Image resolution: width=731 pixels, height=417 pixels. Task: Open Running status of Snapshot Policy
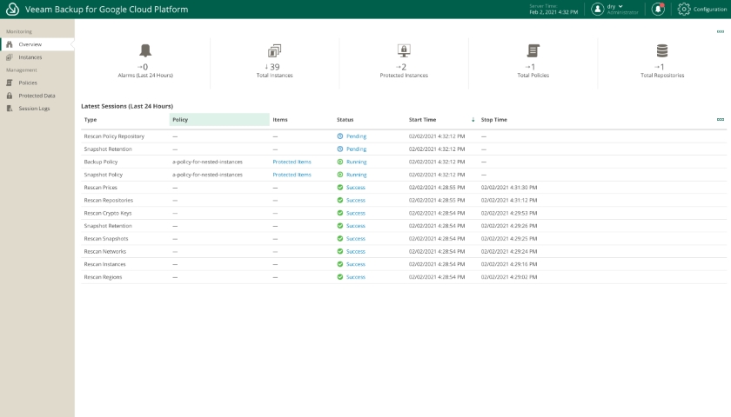coord(356,175)
